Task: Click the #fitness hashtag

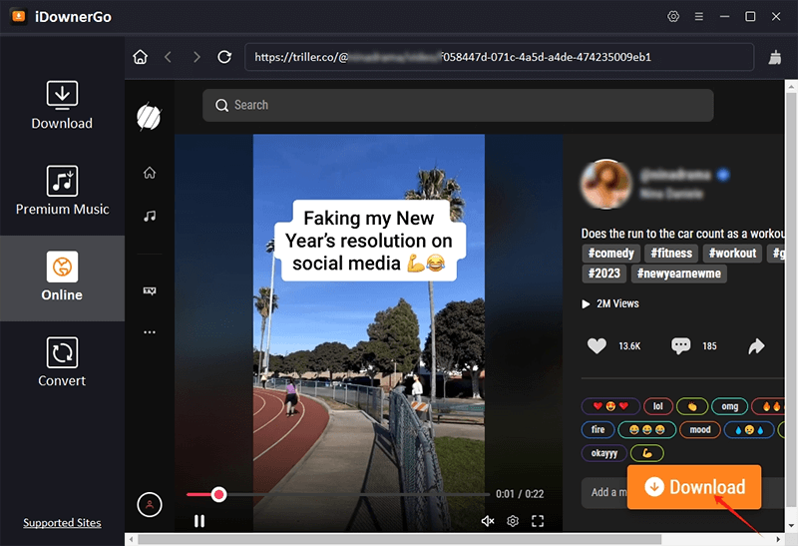Action: click(x=671, y=254)
